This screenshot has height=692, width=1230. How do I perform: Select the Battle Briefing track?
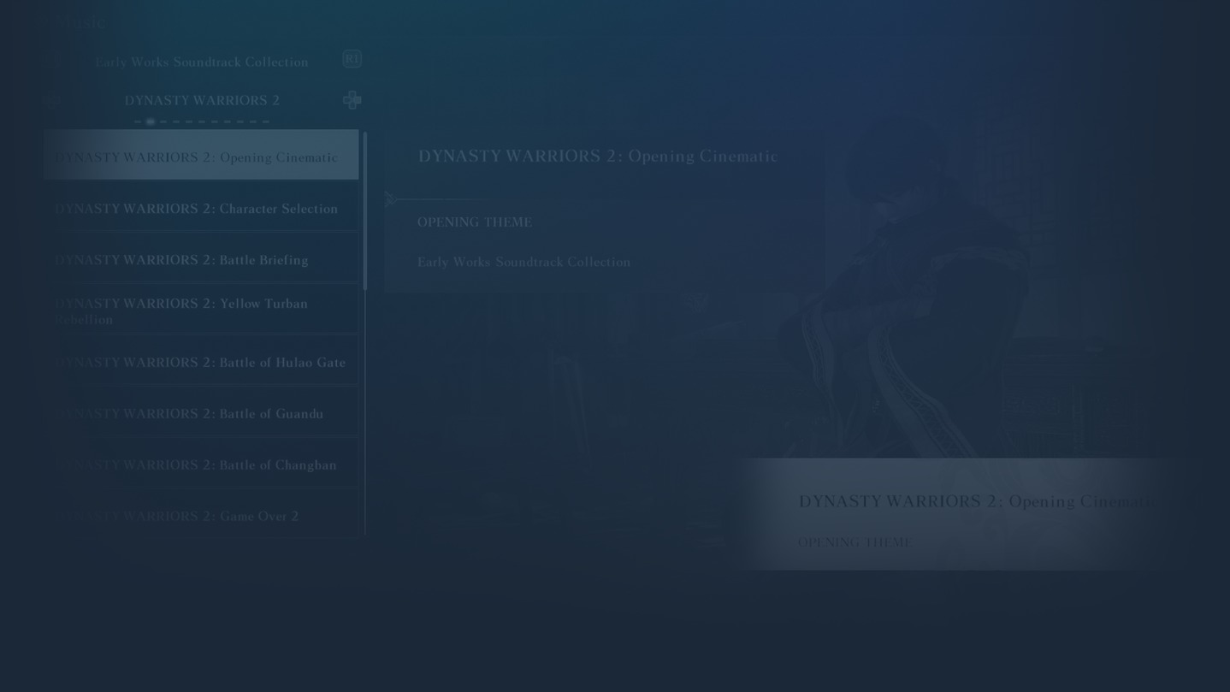point(202,257)
